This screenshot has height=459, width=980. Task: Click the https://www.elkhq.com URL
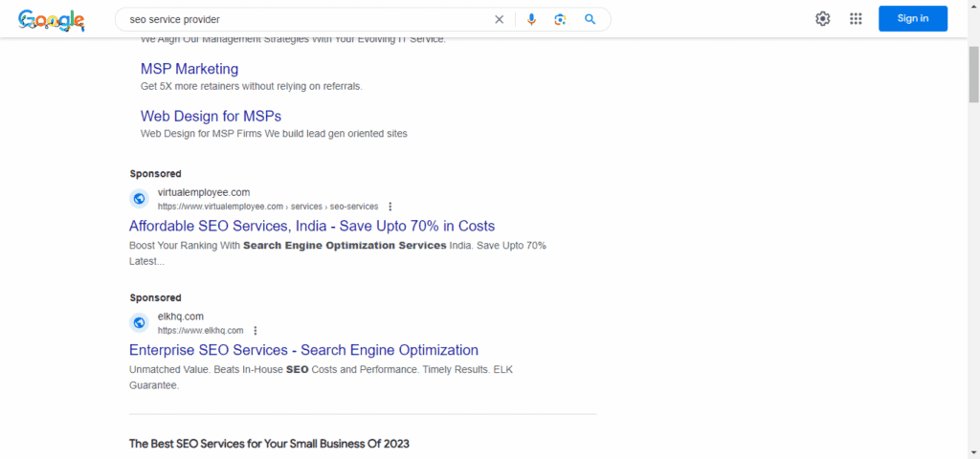point(201,330)
